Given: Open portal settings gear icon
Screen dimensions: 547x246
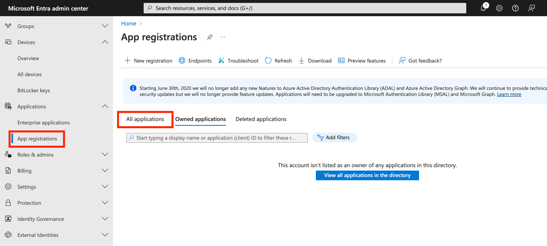Looking at the screenshot, I should [499, 8].
